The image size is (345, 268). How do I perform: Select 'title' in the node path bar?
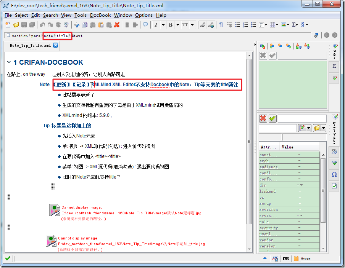[x=62, y=36]
